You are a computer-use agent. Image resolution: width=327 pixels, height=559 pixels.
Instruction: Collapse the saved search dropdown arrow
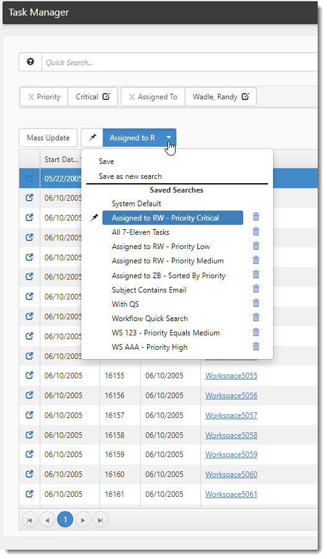(169, 138)
